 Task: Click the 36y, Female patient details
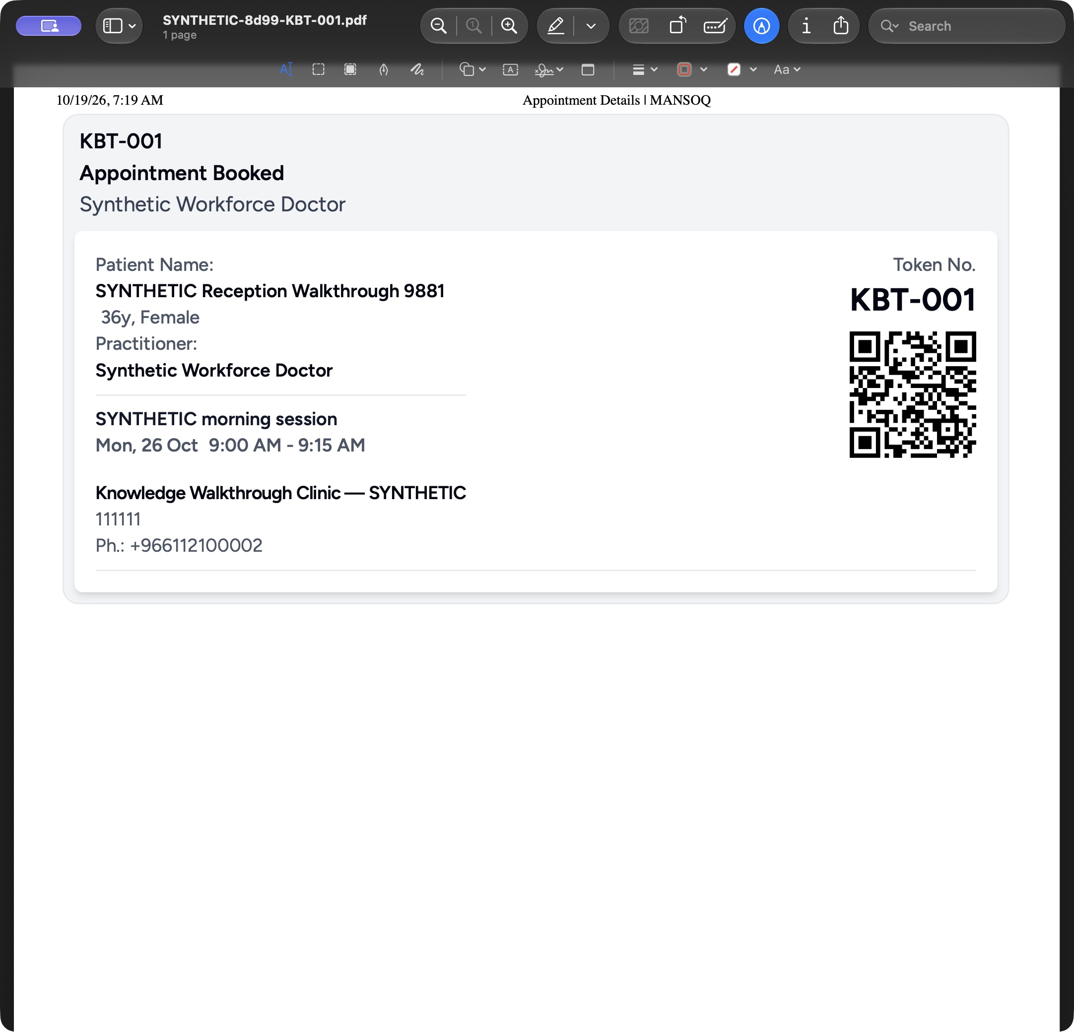(150, 317)
